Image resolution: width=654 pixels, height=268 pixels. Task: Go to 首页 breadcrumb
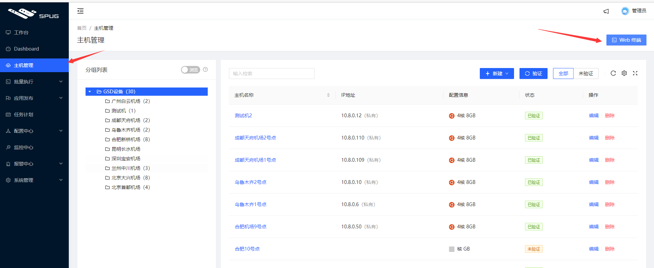[x=82, y=28]
